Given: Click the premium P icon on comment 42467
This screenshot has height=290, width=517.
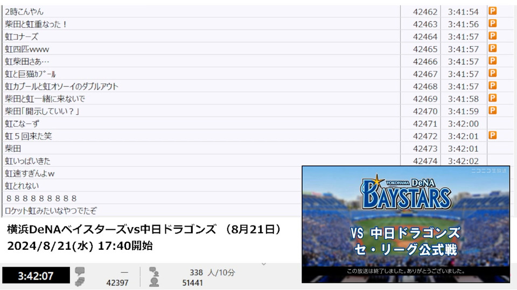Looking at the screenshot, I should click(x=493, y=74).
